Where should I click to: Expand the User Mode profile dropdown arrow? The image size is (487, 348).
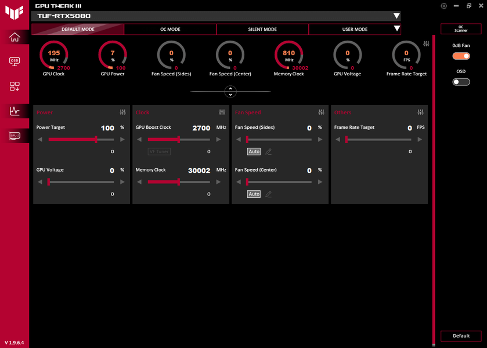point(396,29)
